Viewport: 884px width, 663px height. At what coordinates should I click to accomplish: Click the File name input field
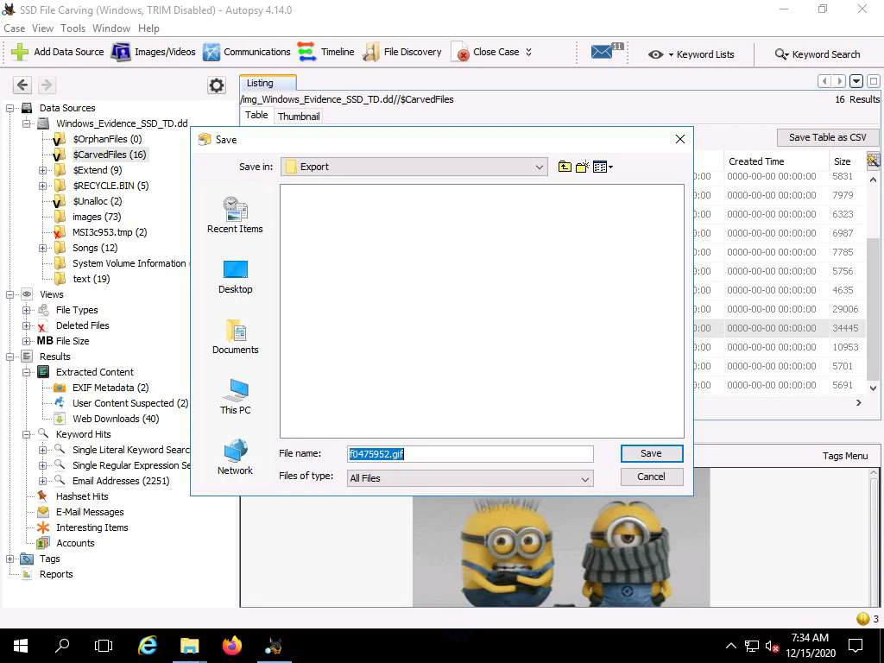[x=470, y=454]
